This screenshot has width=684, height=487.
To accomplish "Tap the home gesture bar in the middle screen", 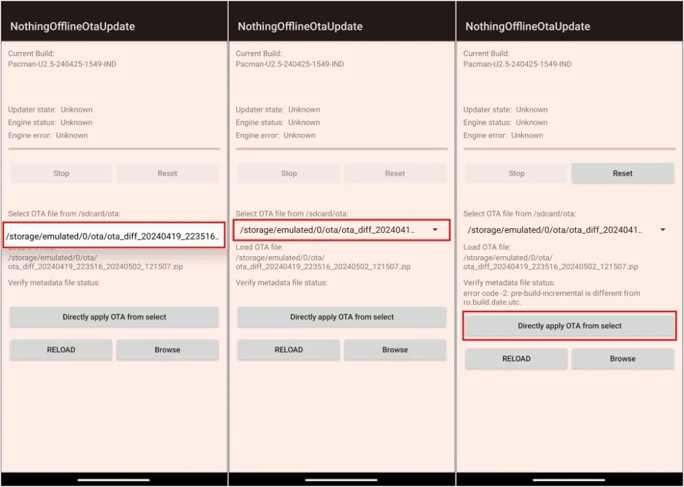I will coord(342,479).
